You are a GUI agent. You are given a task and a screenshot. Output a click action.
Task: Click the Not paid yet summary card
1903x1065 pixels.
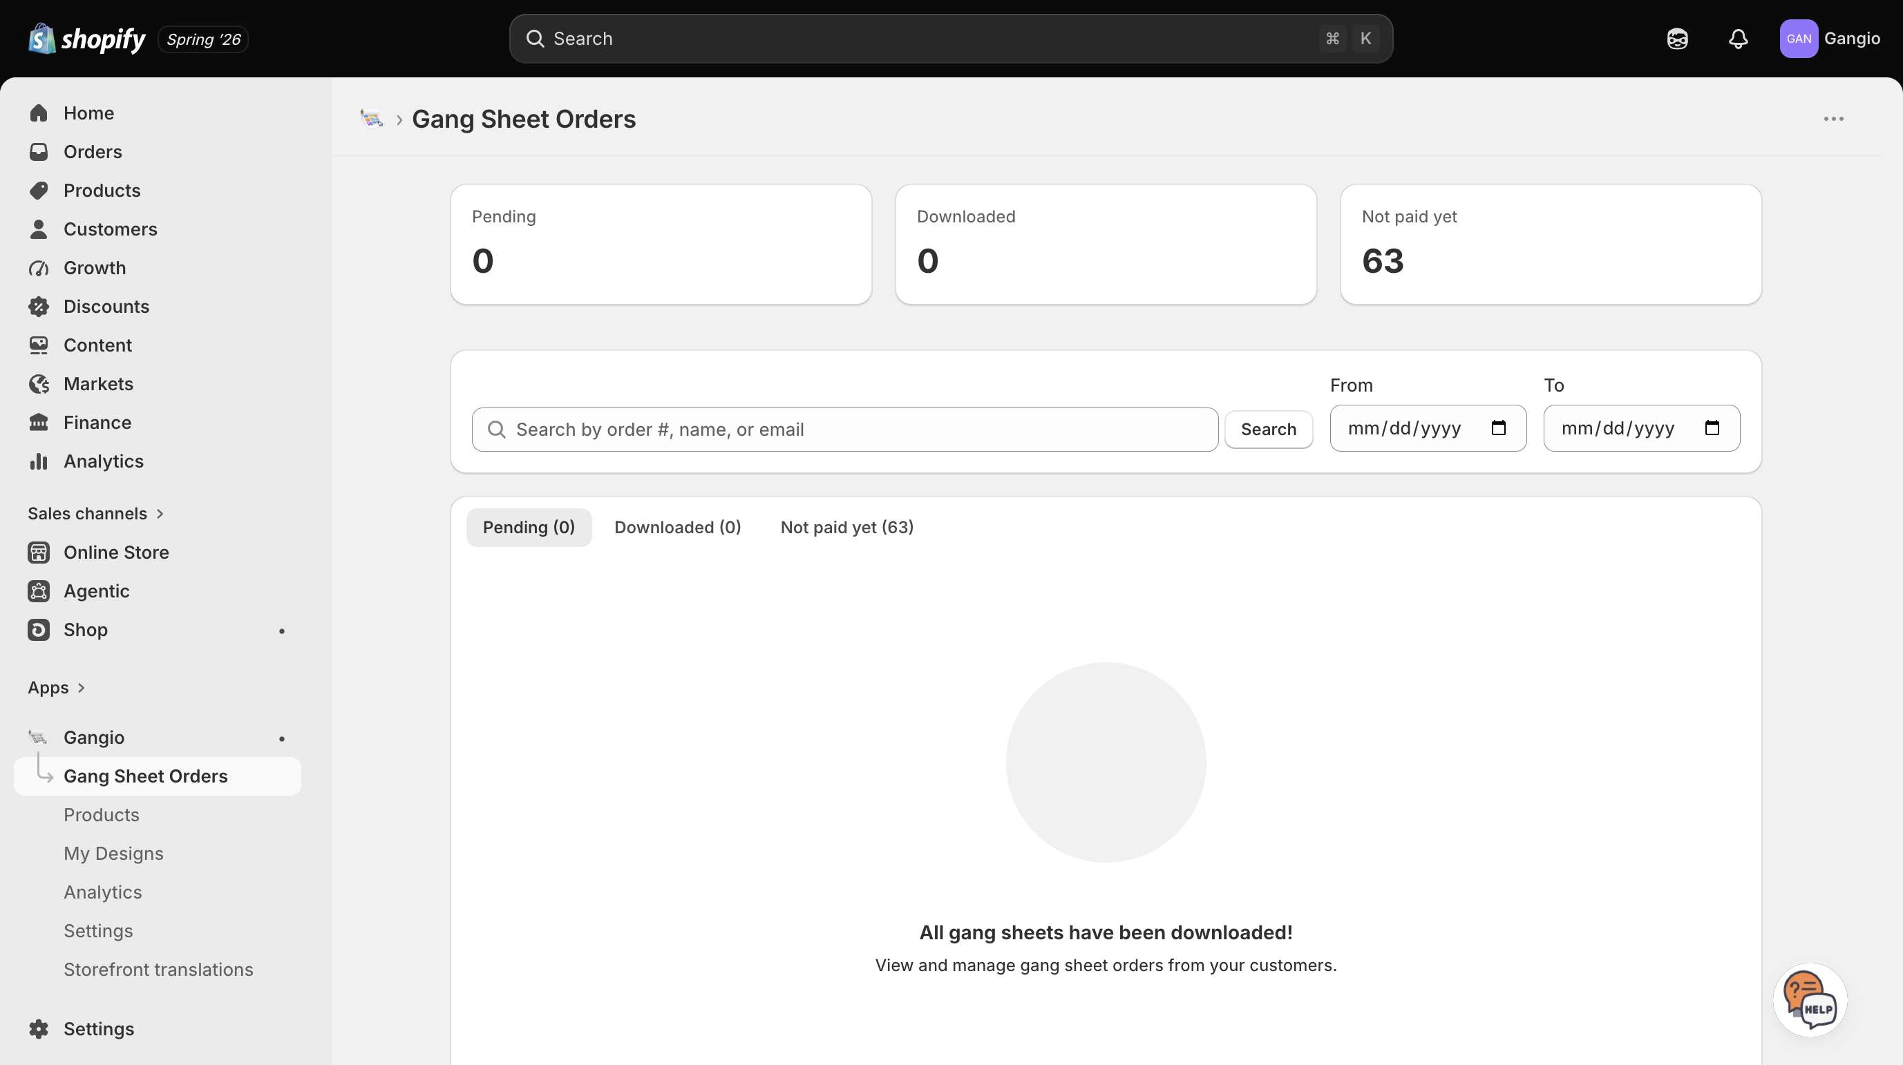click(1551, 244)
